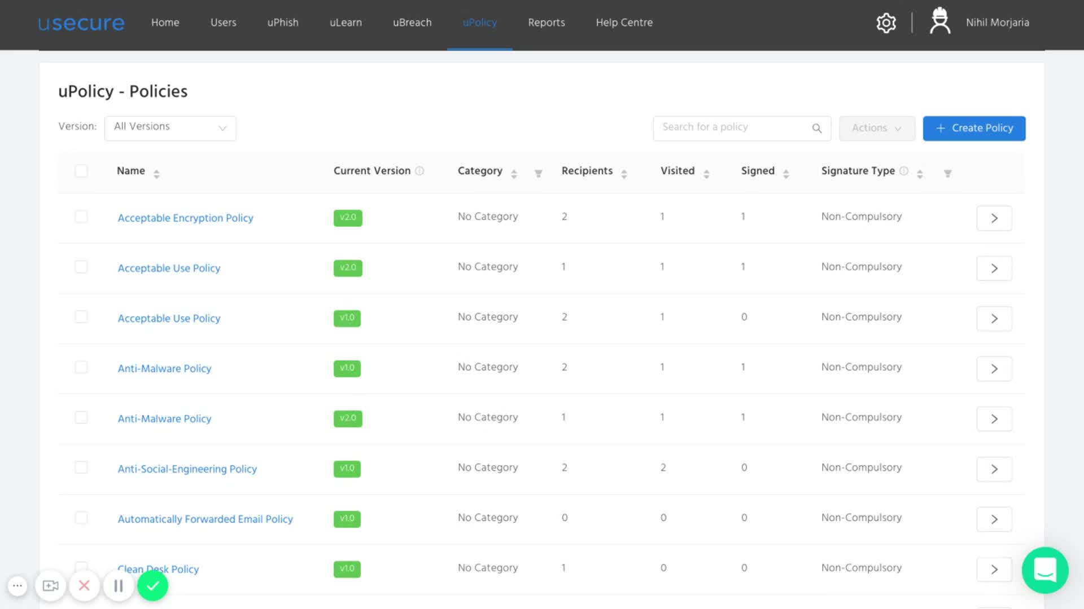This screenshot has height=609, width=1084.
Task: Expand Anti-Malware Policy v2.0 row arrow
Action: pos(994,419)
